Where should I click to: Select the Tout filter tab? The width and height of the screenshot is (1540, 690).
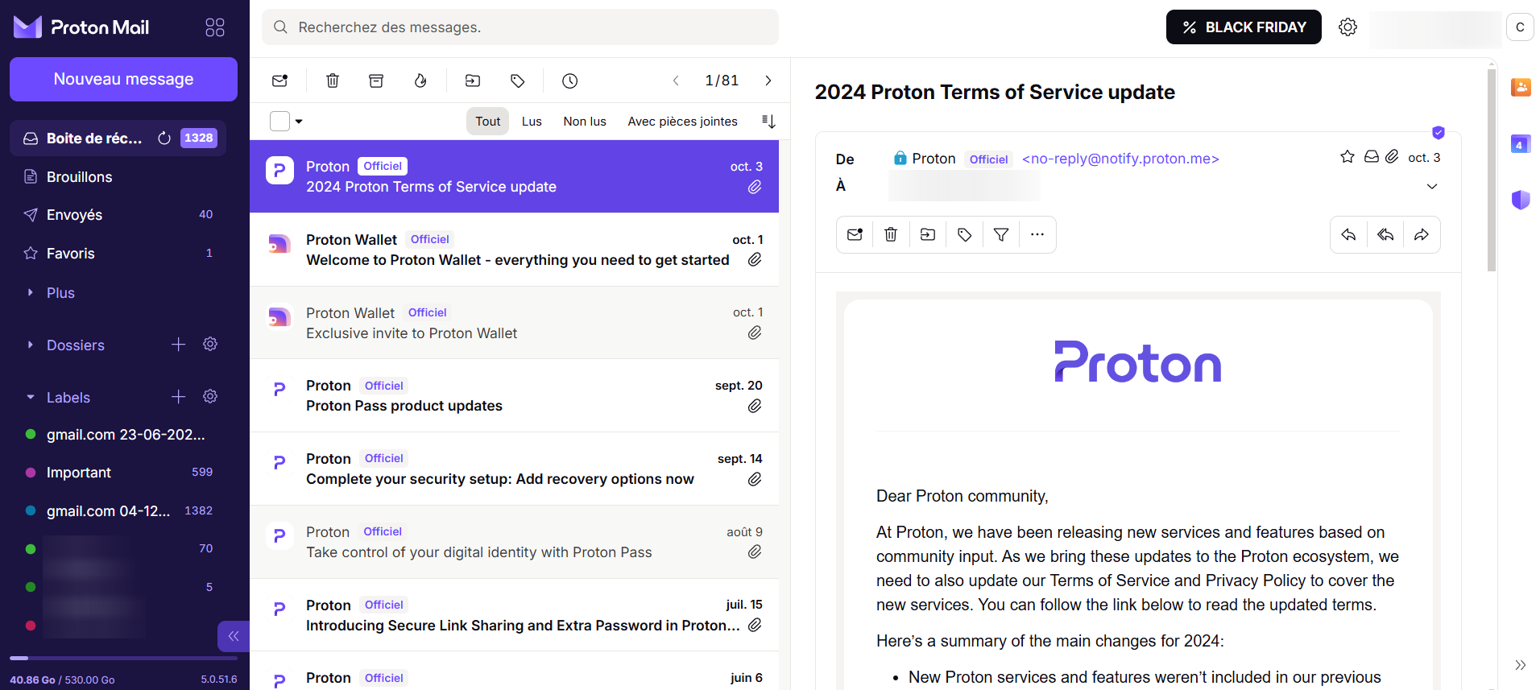pyautogui.click(x=487, y=122)
